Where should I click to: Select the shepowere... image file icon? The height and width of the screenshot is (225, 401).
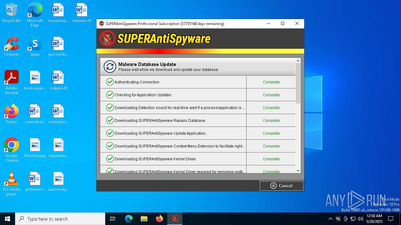tap(58, 148)
